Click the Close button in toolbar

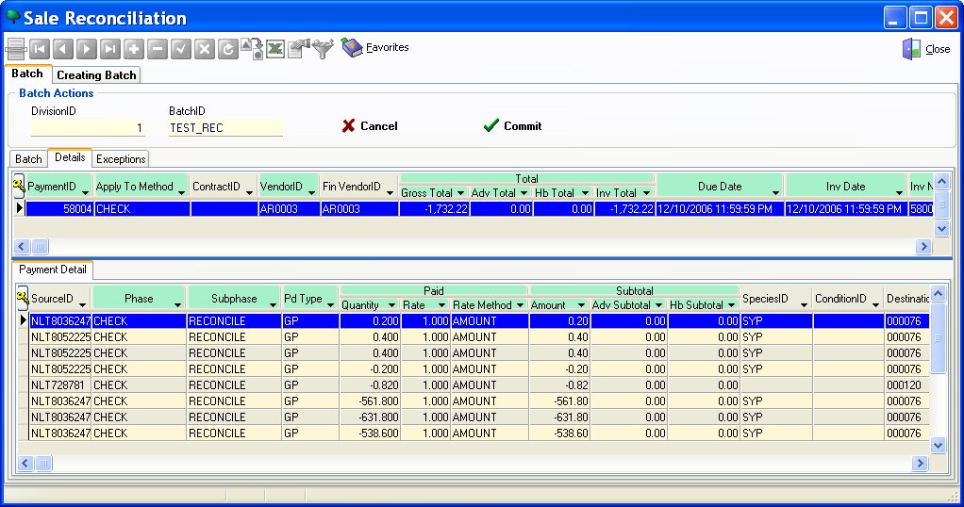(926, 49)
